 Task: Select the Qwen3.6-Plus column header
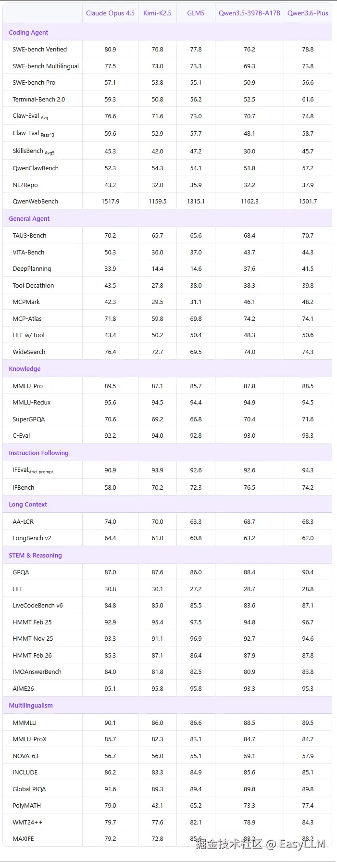coord(308,13)
